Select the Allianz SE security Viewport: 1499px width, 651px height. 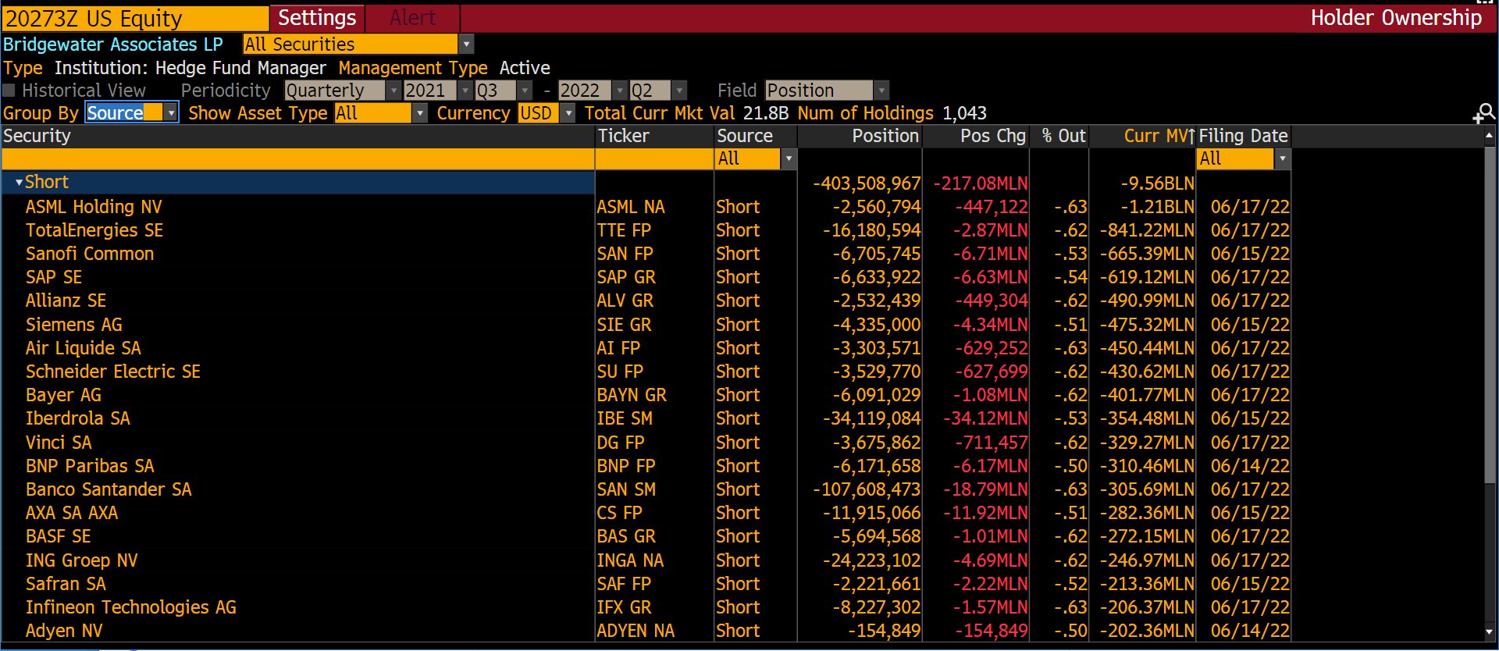[66, 301]
